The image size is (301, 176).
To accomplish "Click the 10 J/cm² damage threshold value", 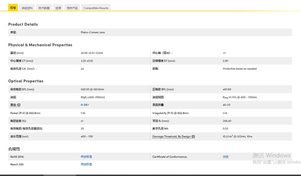I will tap(237, 137).
